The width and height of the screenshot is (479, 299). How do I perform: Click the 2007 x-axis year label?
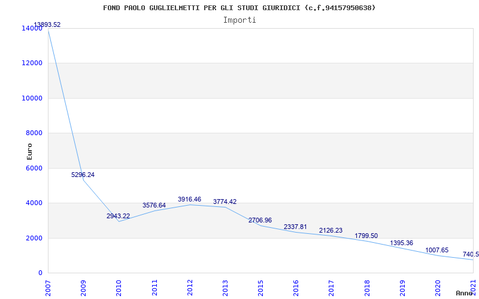[48, 288]
